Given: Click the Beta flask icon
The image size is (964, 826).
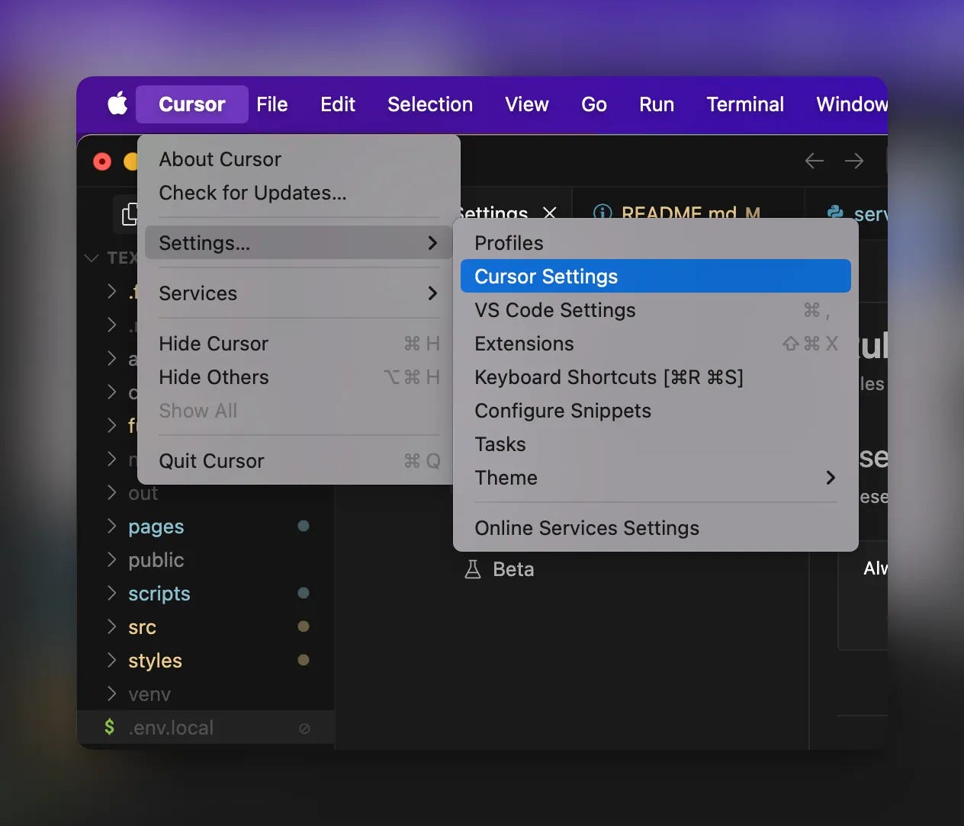Looking at the screenshot, I should tap(473, 569).
